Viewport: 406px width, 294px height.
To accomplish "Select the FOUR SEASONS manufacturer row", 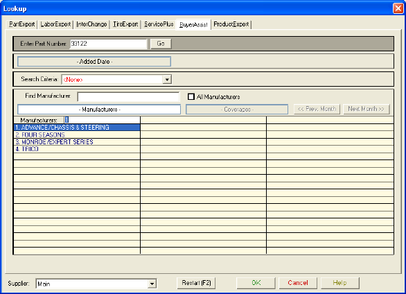I will click(77, 135).
